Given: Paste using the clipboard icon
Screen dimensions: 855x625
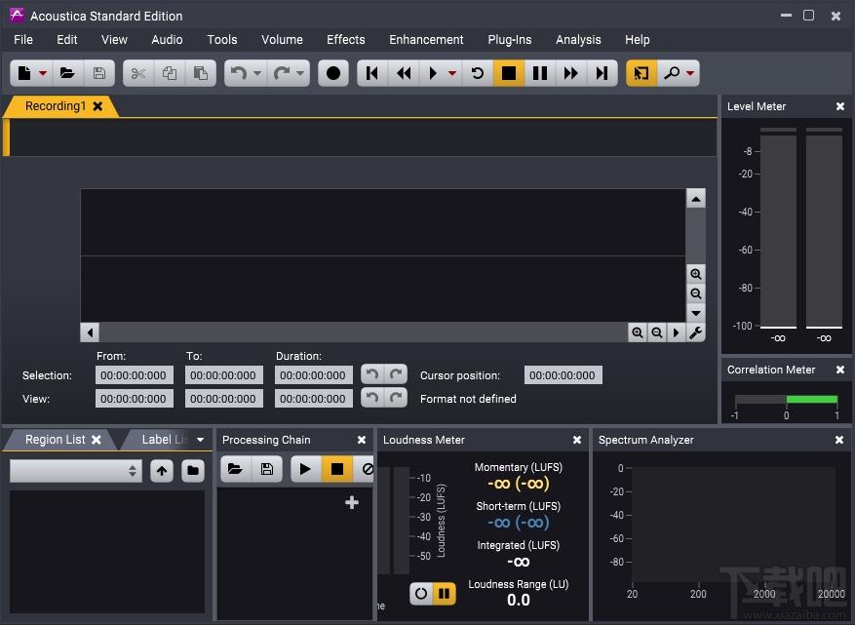Looking at the screenshot, I should (x=201, y=73).
